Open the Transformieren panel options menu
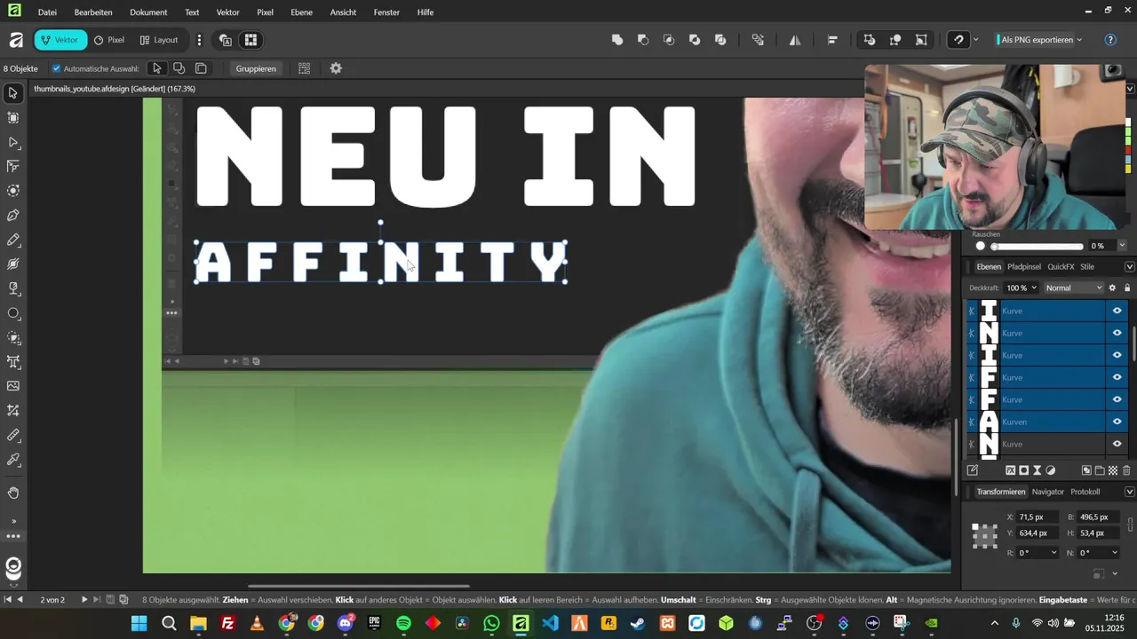1137x639 pixels. [1130, 492]
